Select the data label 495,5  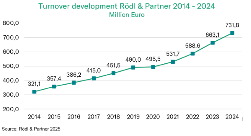pos(153,59)
